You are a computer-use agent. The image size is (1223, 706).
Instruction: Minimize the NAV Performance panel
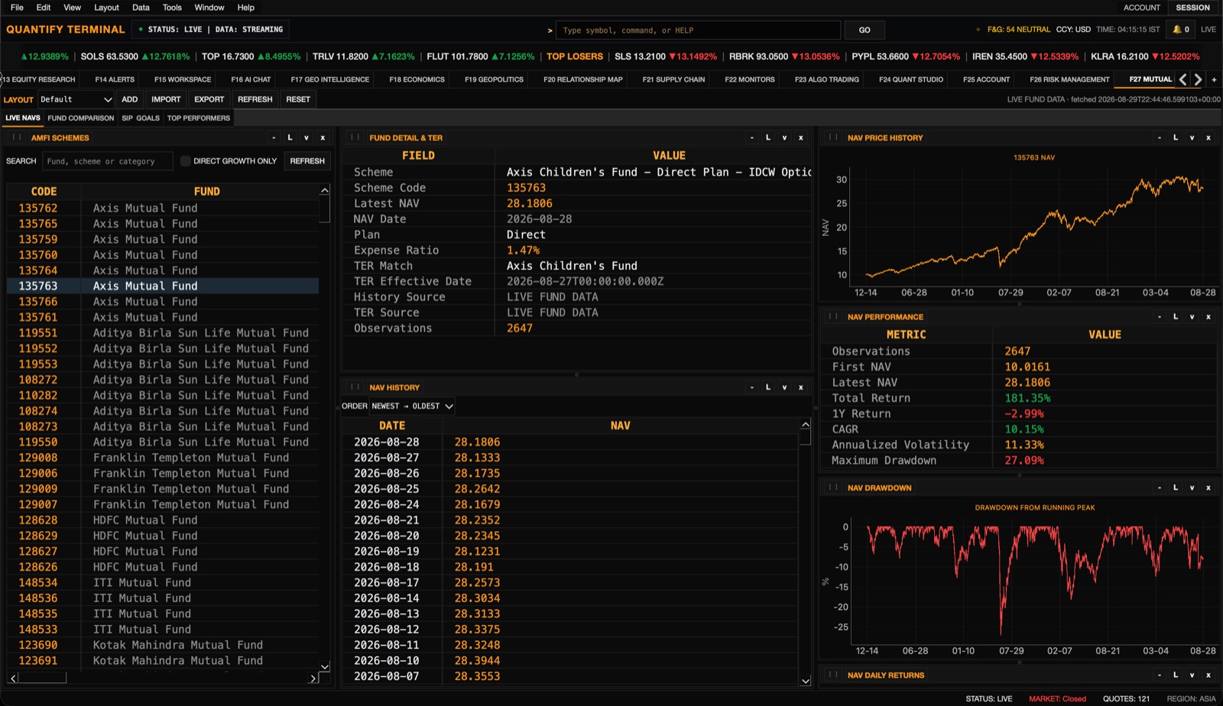pos(1160,316)
